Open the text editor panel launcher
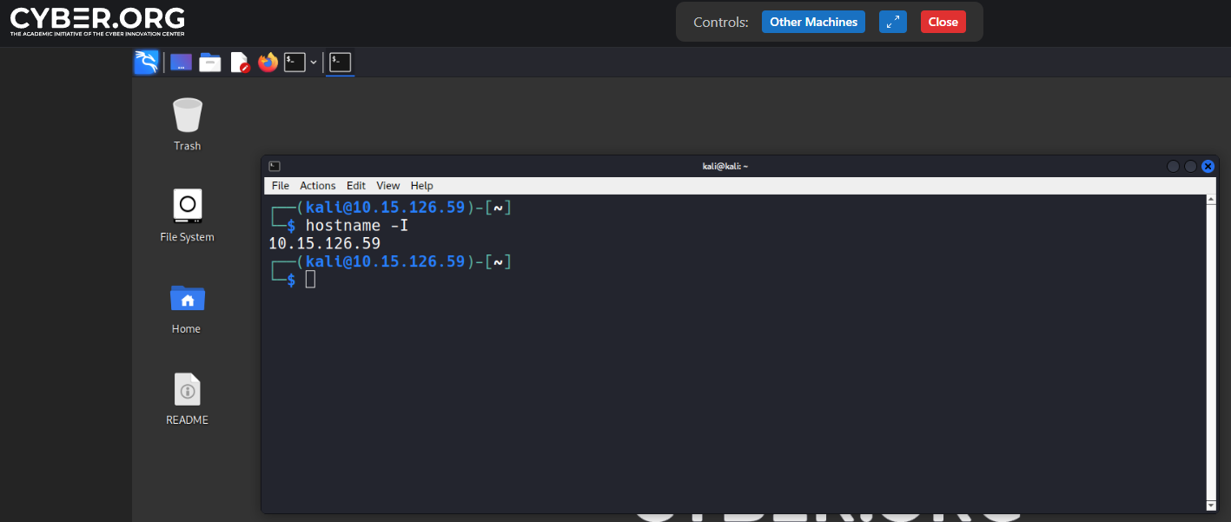1231x522 pixels. coord(239,63)
